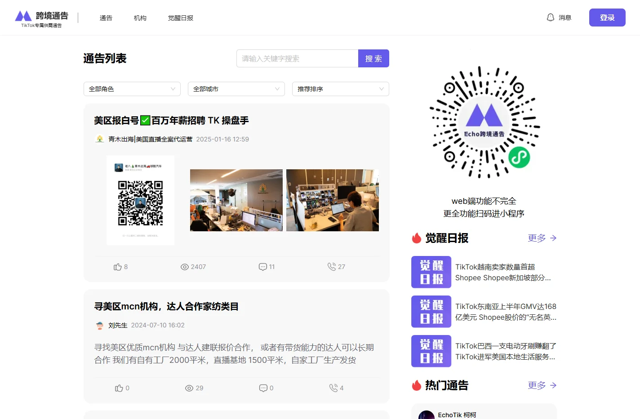Open 觉醒日报 thumbnail for TikTok越南卖家 article
This screenshot has height=419, width=640.
(x=431, y=272)
